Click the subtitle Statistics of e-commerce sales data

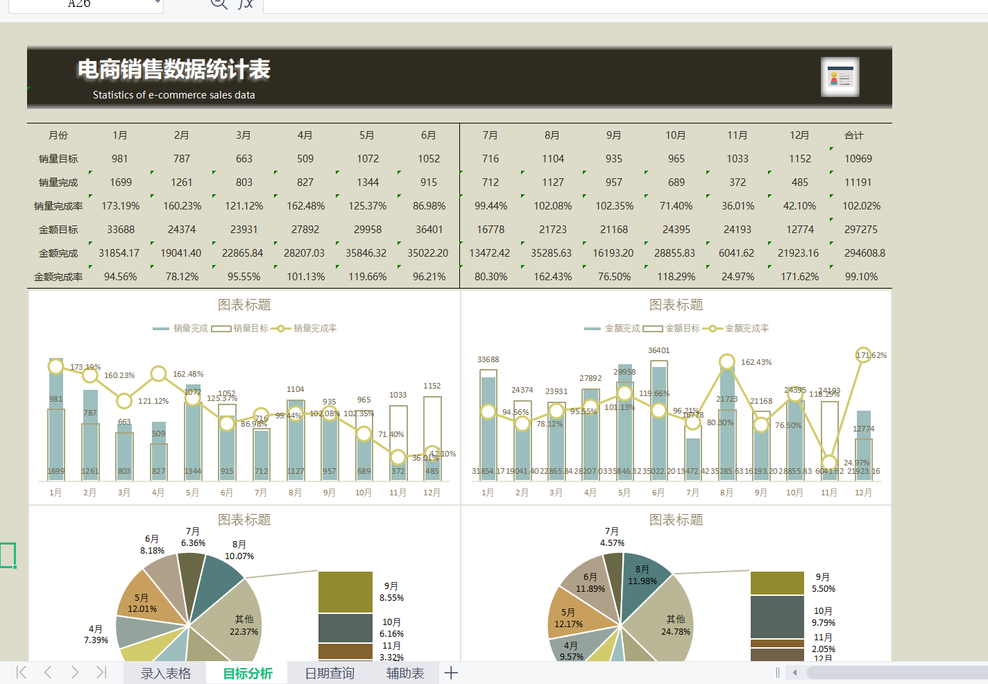[x=174, y=95]
